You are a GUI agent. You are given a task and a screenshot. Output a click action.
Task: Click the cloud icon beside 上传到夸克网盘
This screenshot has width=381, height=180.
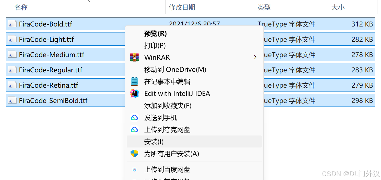pos(134,129)
